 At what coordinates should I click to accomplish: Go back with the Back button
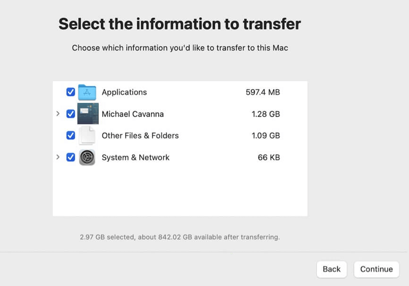point(332,269)
